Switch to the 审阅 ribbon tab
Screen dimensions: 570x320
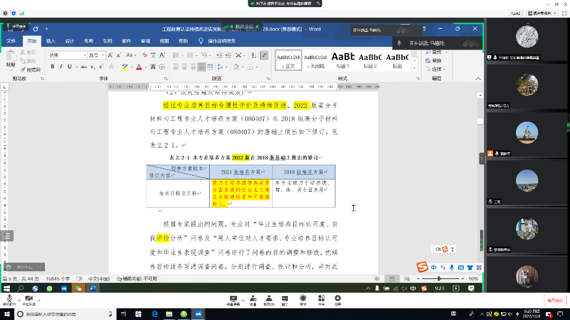pyautogui.click(x=145, y=40)
